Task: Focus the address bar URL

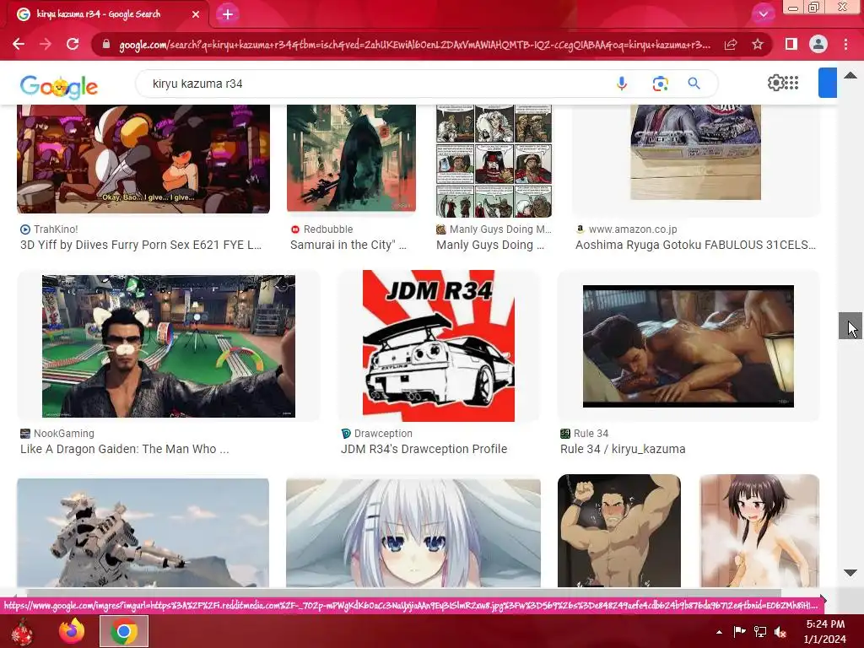Action: coord(414,45)
